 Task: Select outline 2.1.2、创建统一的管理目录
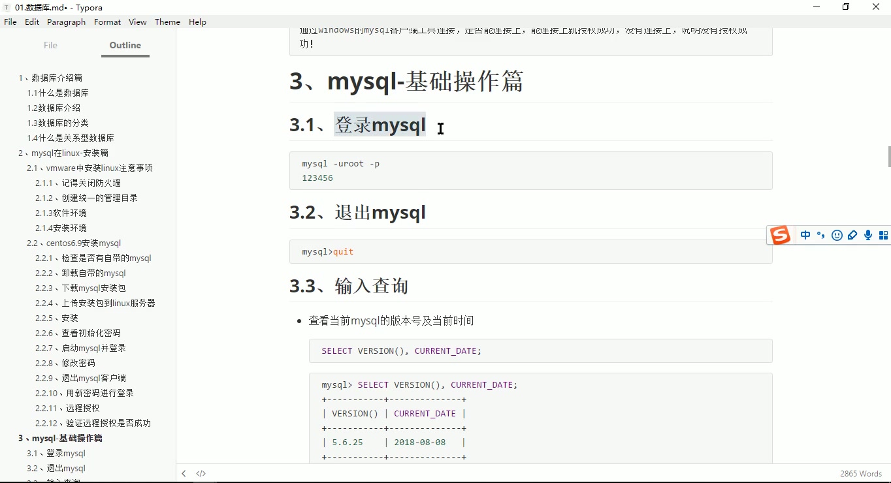(x=86, y=198)
